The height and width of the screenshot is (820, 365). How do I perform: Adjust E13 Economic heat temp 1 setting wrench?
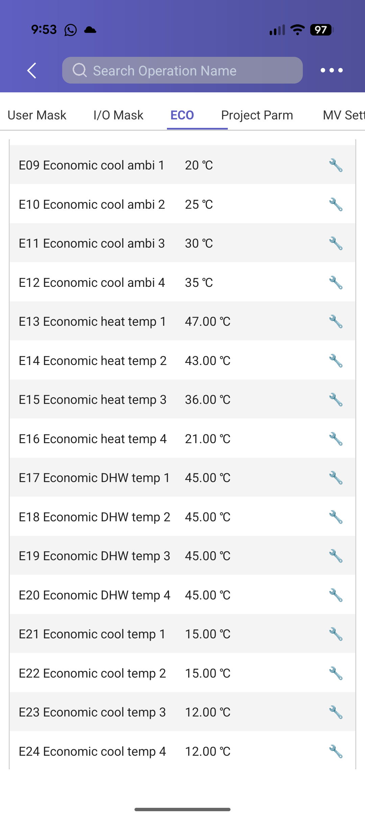click(x=336, y=322)
